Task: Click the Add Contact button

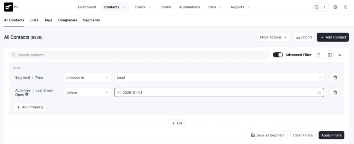Action: 333,37
